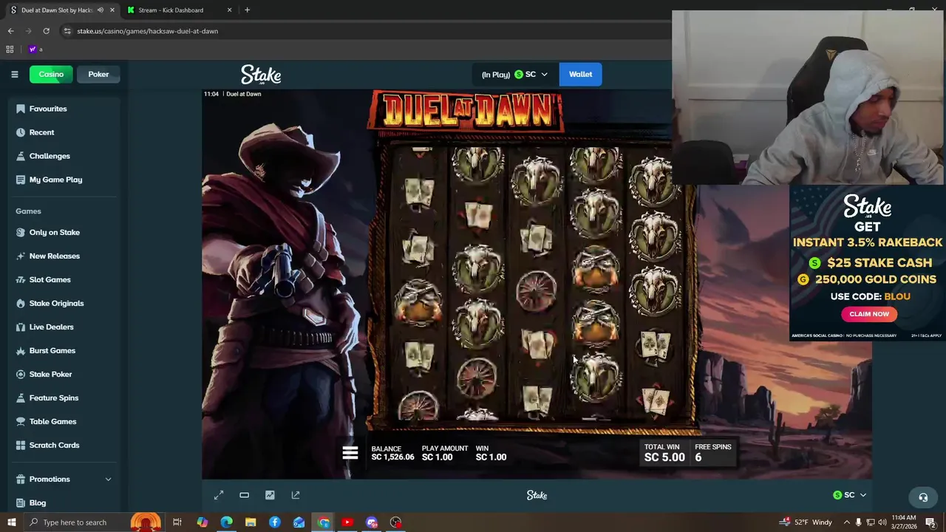Screen dimensions: 946x532
Task: Open notification center in tray
Action: [x=930, y=522]
